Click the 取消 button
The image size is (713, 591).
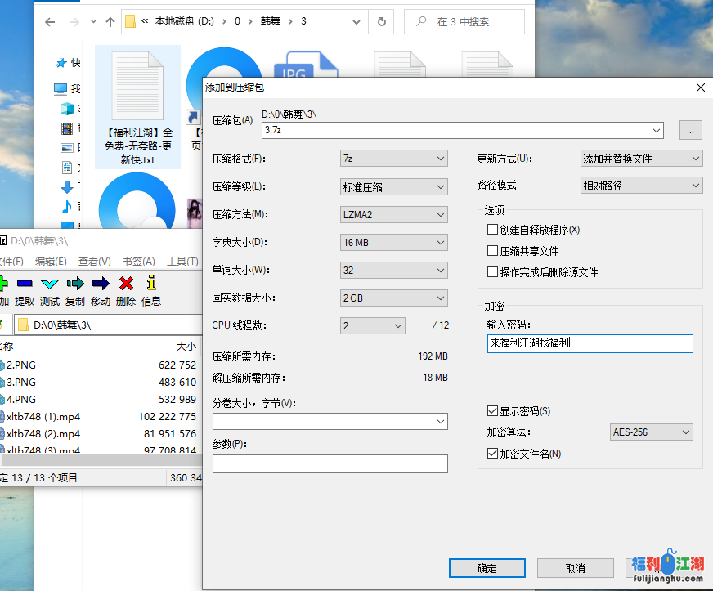click(x=574, y=567)
